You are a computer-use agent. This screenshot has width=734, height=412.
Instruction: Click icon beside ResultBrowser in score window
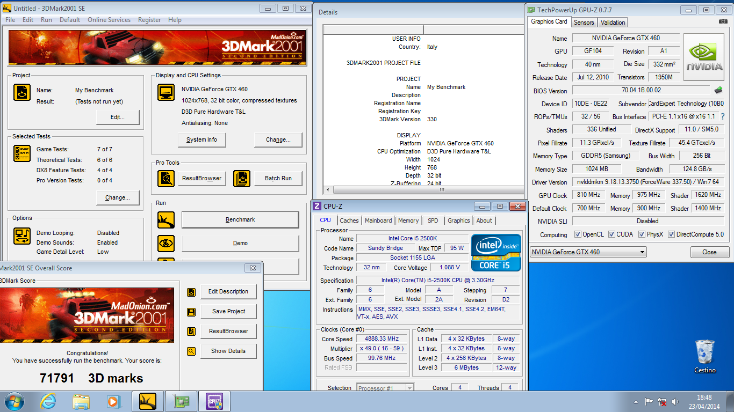[x=191, y=332]
